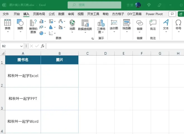
Task: Switch to the Home (开始) tab
Action: (17, 14)
